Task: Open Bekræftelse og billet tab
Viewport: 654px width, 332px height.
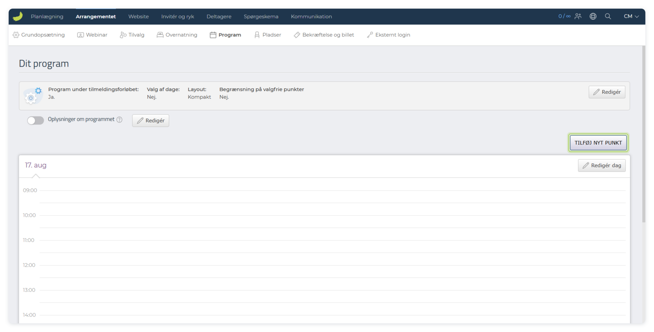Action: (324, 35)
